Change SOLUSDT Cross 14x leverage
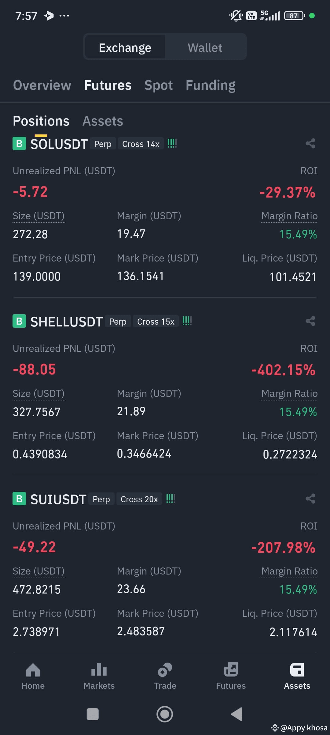Image resolution: width=330 pixels, height=735 pixels. (x=141, y=144)
